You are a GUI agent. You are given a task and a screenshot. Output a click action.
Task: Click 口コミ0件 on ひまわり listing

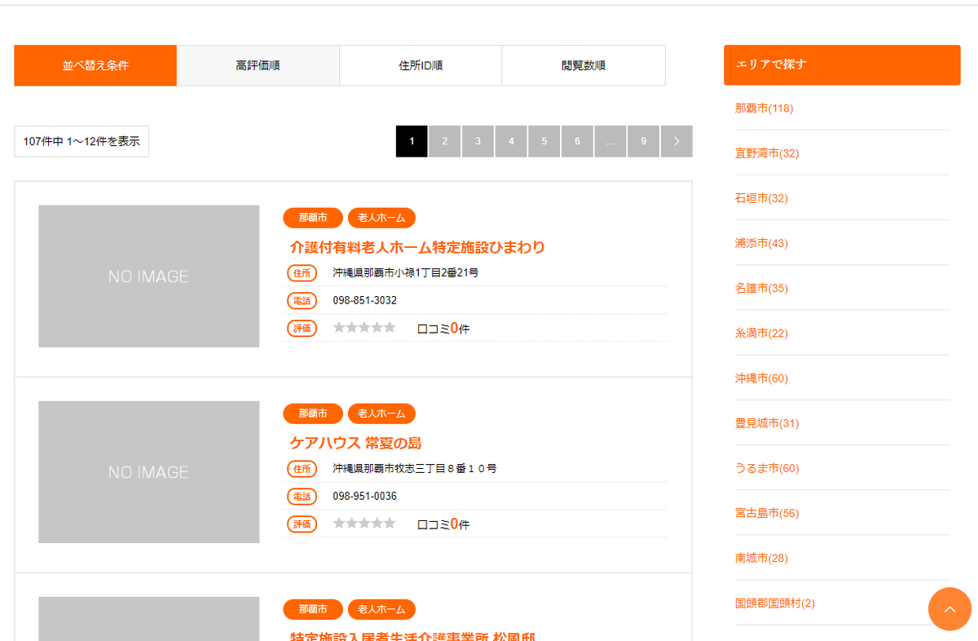coord(443,329)
